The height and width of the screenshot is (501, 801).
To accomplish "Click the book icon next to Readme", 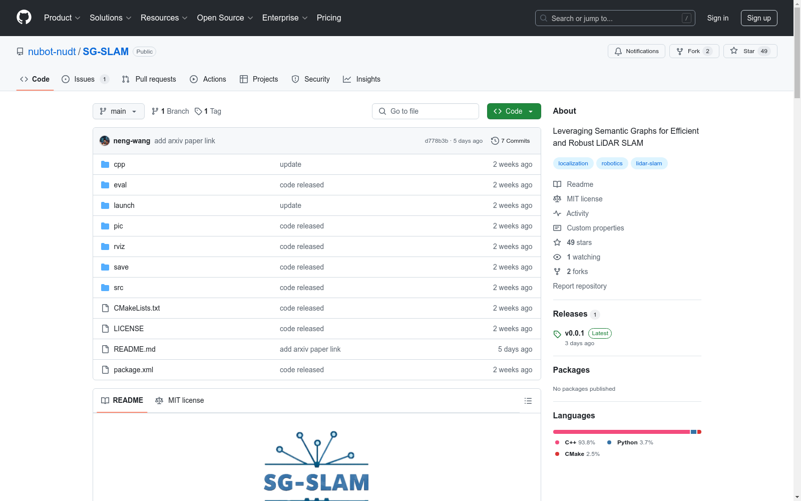I will coord(557,184).
